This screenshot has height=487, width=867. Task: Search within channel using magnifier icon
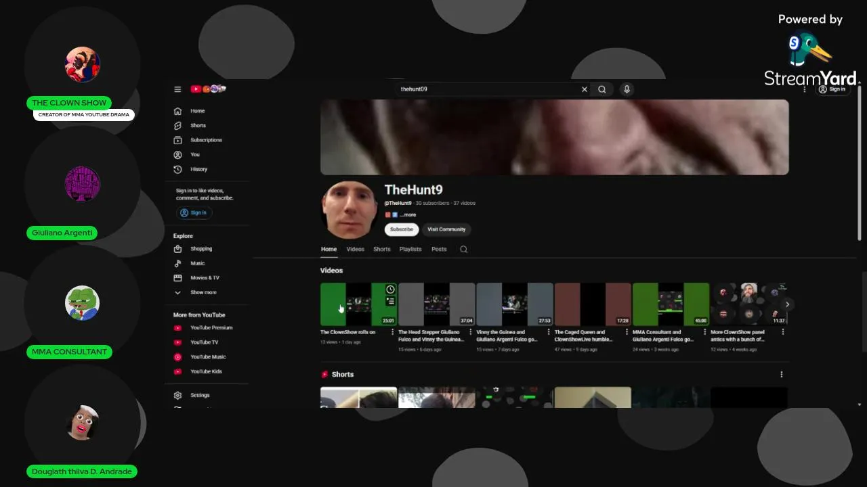point(463,249)
